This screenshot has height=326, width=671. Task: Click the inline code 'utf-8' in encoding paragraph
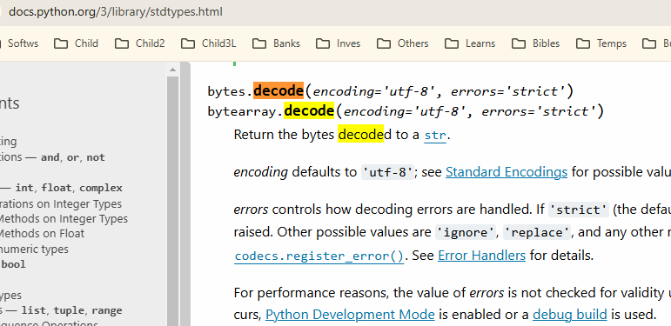(x=387, y=172)
